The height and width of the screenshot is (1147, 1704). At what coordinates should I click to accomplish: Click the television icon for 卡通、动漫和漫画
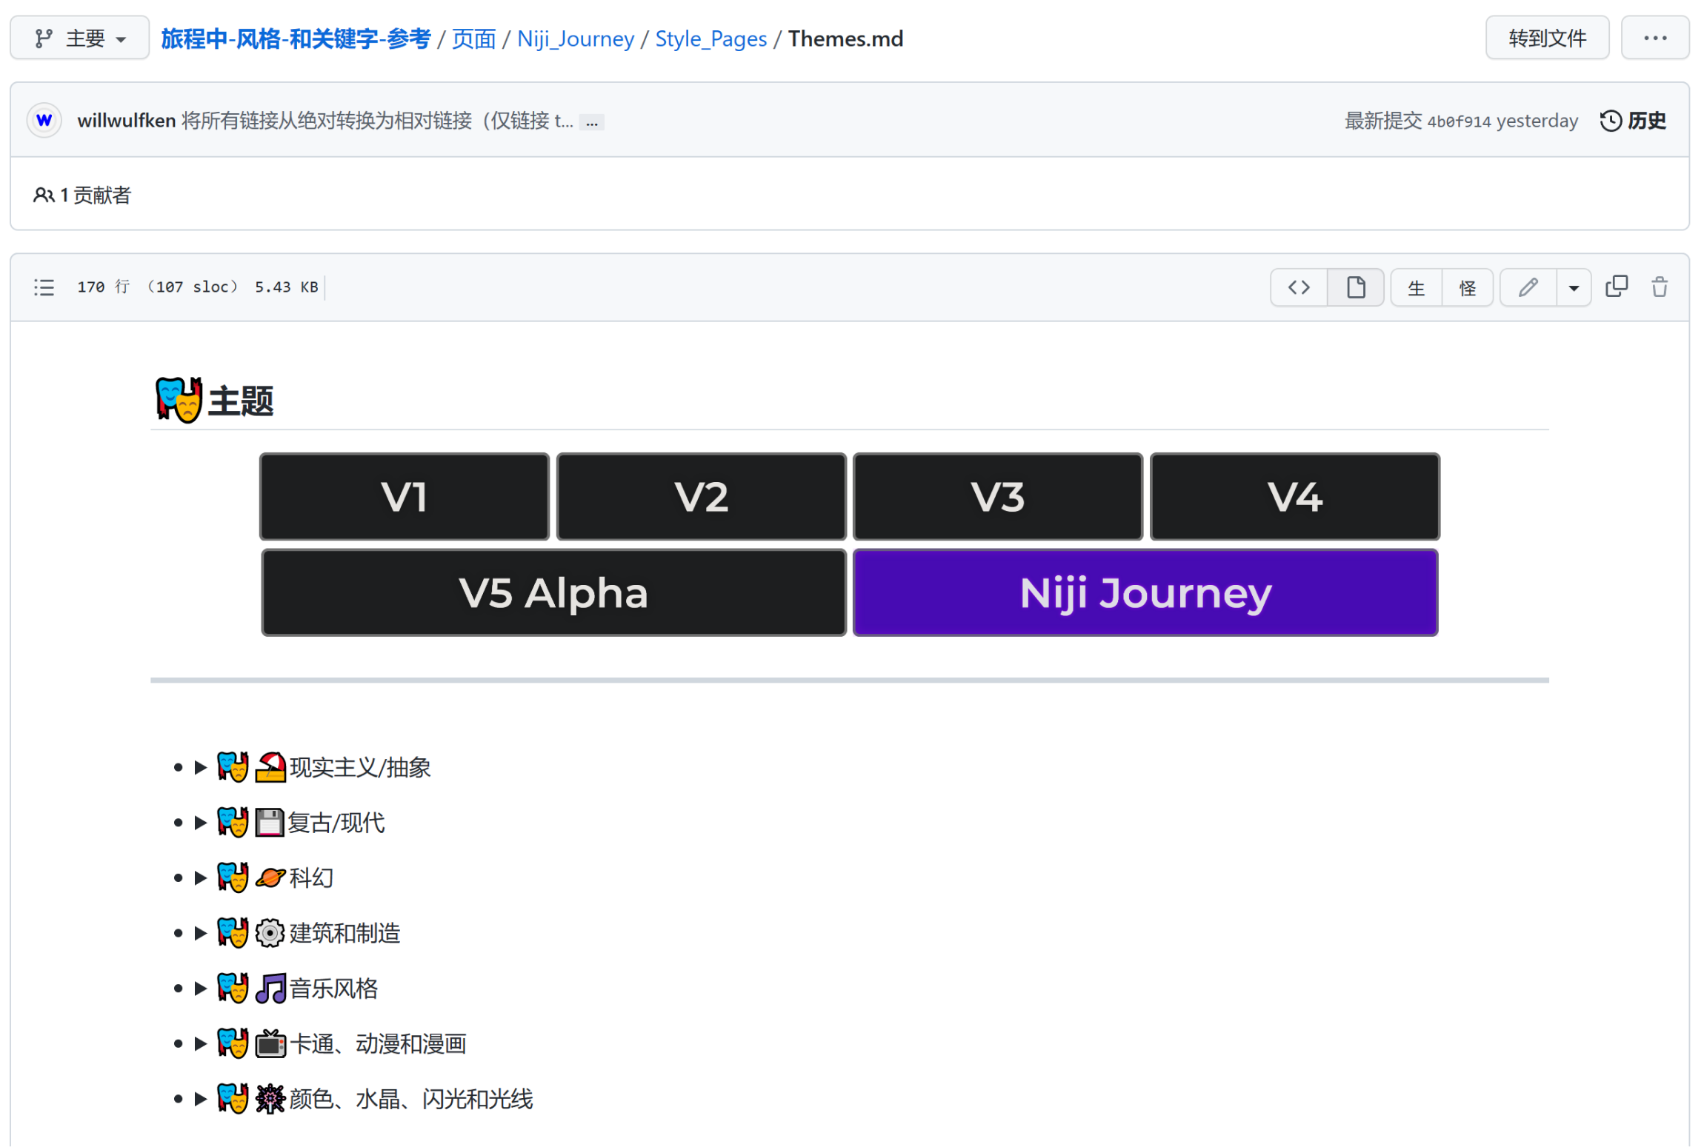pos(270,1044)
